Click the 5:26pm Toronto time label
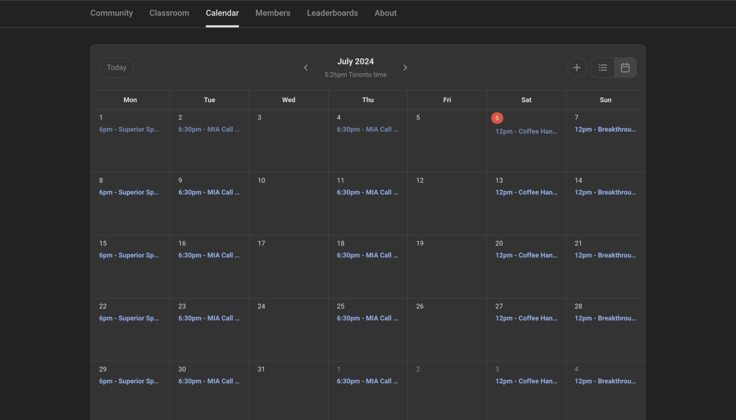Screen dimensions: 736x420 pyautogui.click(x=355, y=75)
